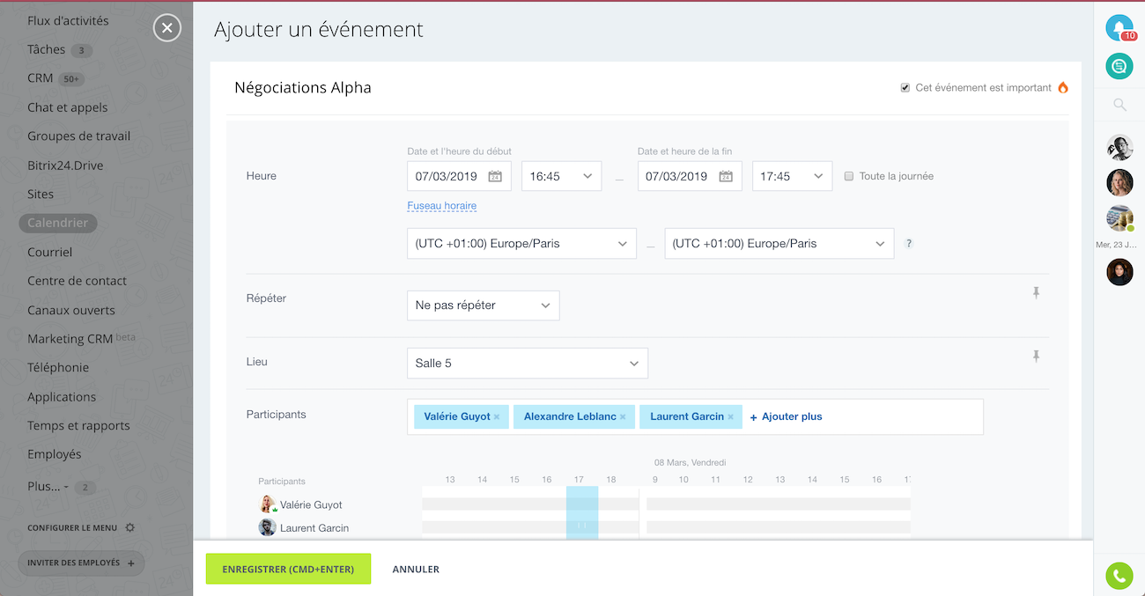Click the time zone help question mark

[909, 244]
